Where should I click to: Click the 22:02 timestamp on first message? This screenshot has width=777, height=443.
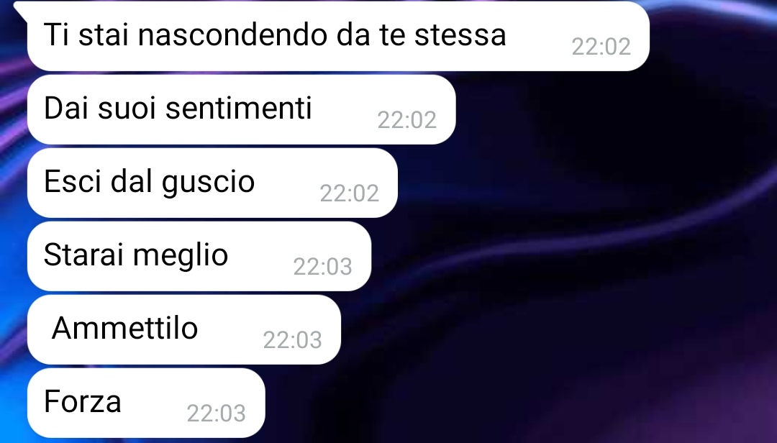point(601,47)
